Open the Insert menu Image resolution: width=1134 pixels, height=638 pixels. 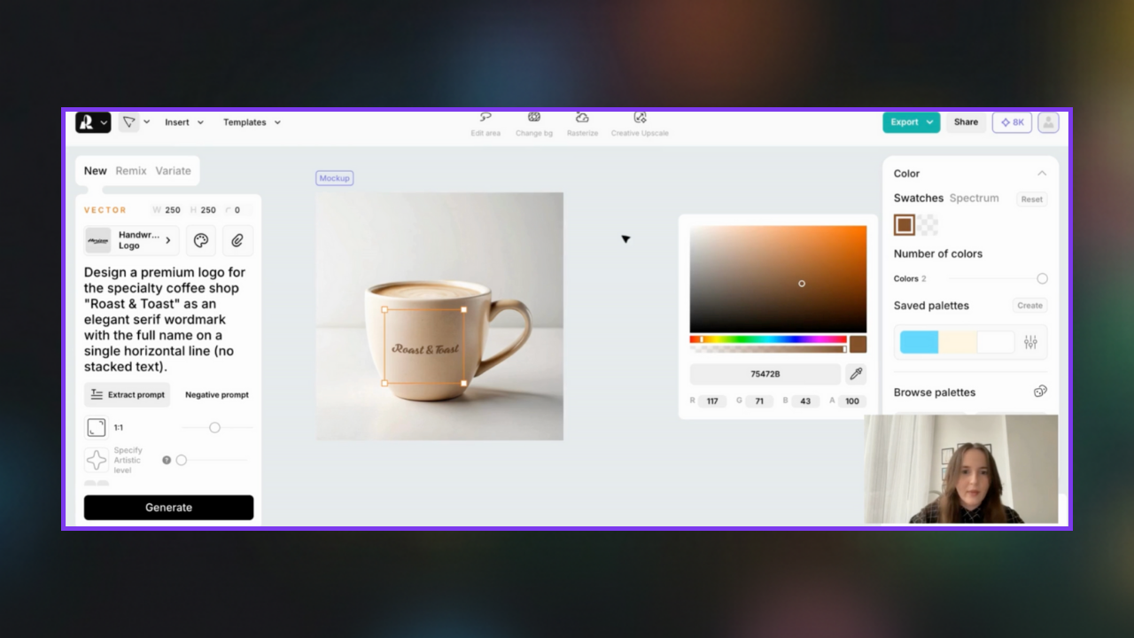[x=184, y=122]
